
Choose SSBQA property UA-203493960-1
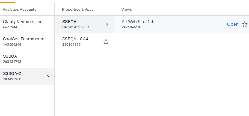tap(84, 24)
